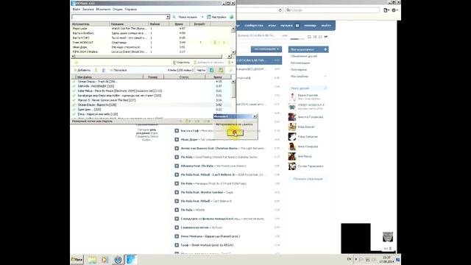Click the green music note toolbar icon

[x=230, y=71]
